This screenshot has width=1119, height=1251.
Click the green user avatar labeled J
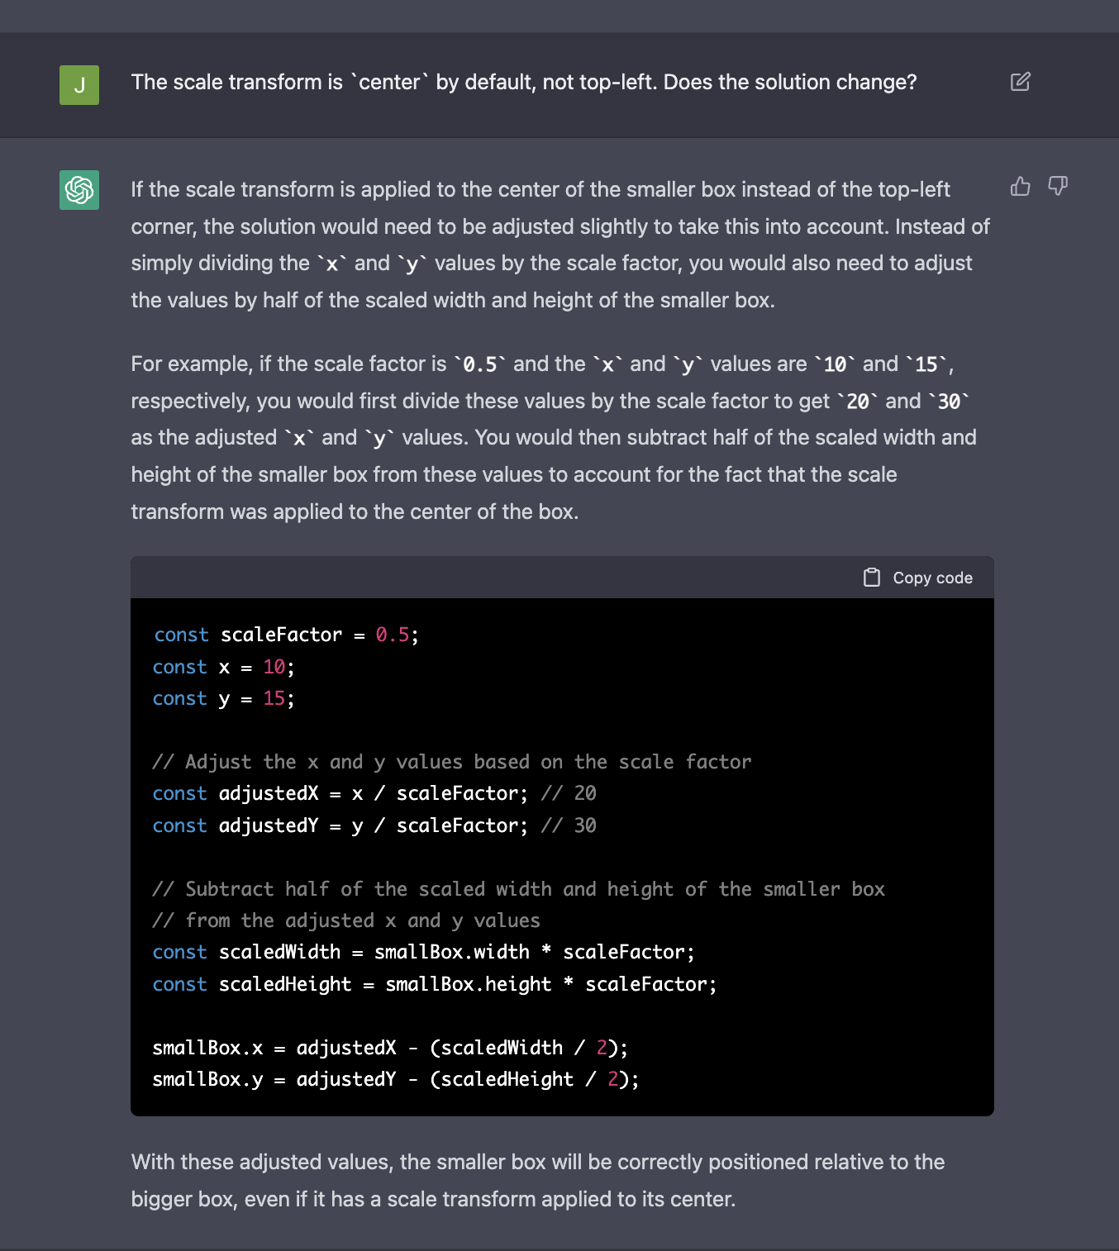79,84
